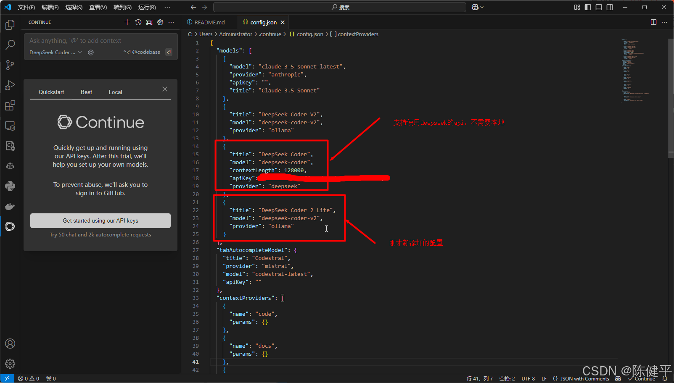Send message with enter icon button
Image resolution: width=674 pixels, height=383 pixels.
(169, 52)
